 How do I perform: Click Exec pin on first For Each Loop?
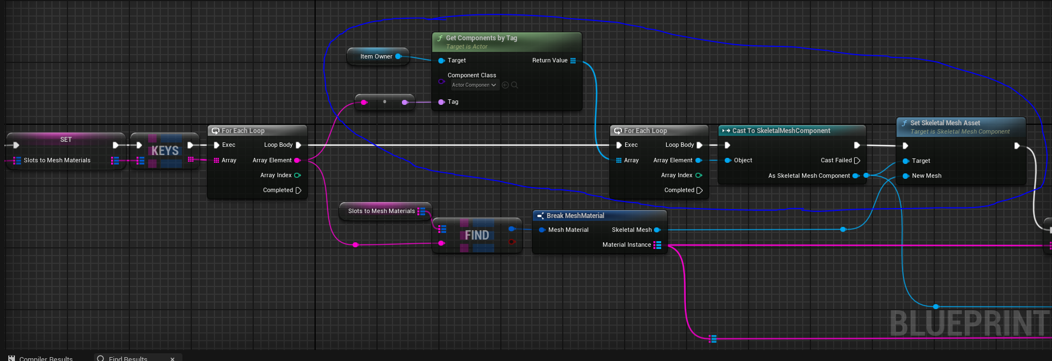tap(217, 145)
